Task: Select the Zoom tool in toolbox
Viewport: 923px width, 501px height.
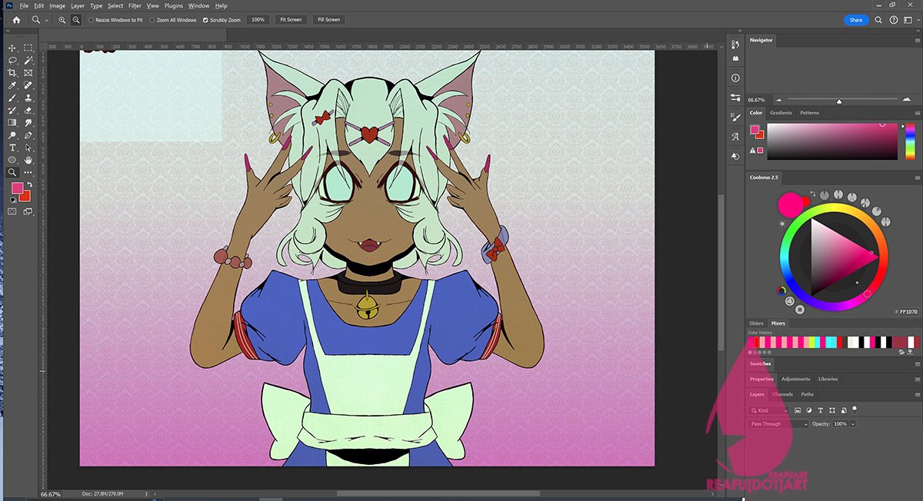Action: click(x=12, y=172)
